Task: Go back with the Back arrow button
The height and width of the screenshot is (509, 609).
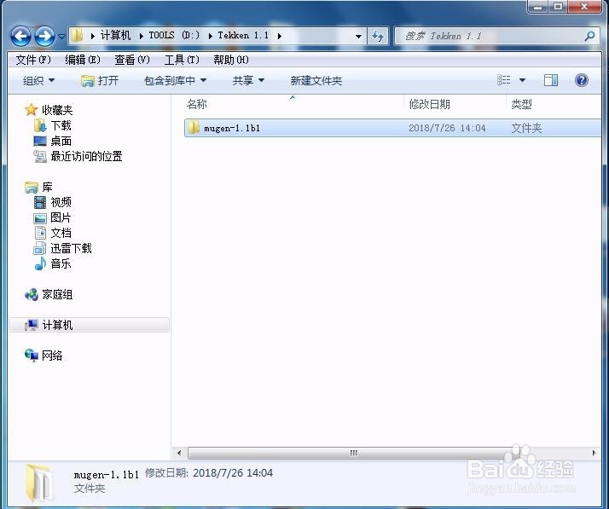Action: [20, 36]
